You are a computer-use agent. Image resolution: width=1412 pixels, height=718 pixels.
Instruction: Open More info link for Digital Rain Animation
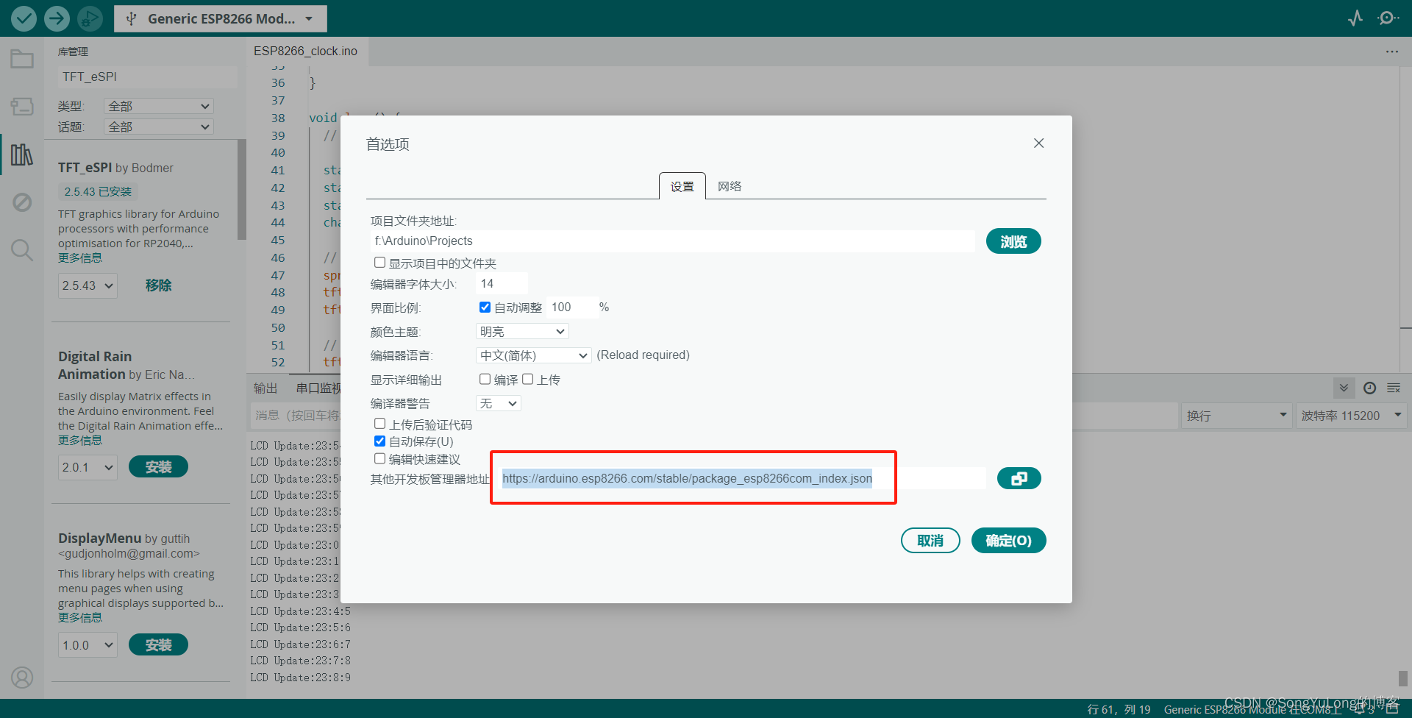(x=80, y=441)
